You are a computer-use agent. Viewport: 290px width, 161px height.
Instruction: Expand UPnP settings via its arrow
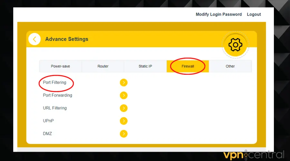tap(124, 121)
